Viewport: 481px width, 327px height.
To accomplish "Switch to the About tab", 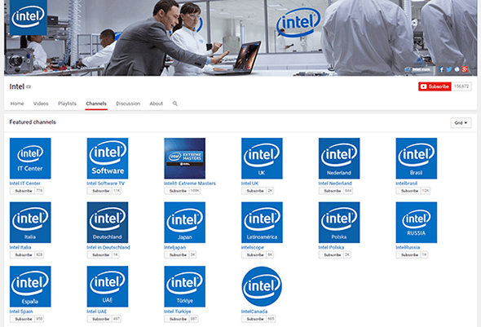I will pyautogui.click(x=157, y=104).
